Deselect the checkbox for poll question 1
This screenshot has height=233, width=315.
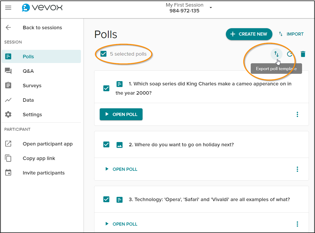(106, 88)
